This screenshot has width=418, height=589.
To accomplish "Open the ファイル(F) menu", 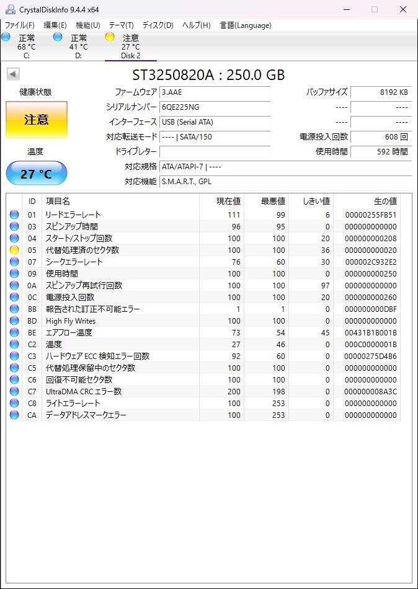I will click(20, 25).
